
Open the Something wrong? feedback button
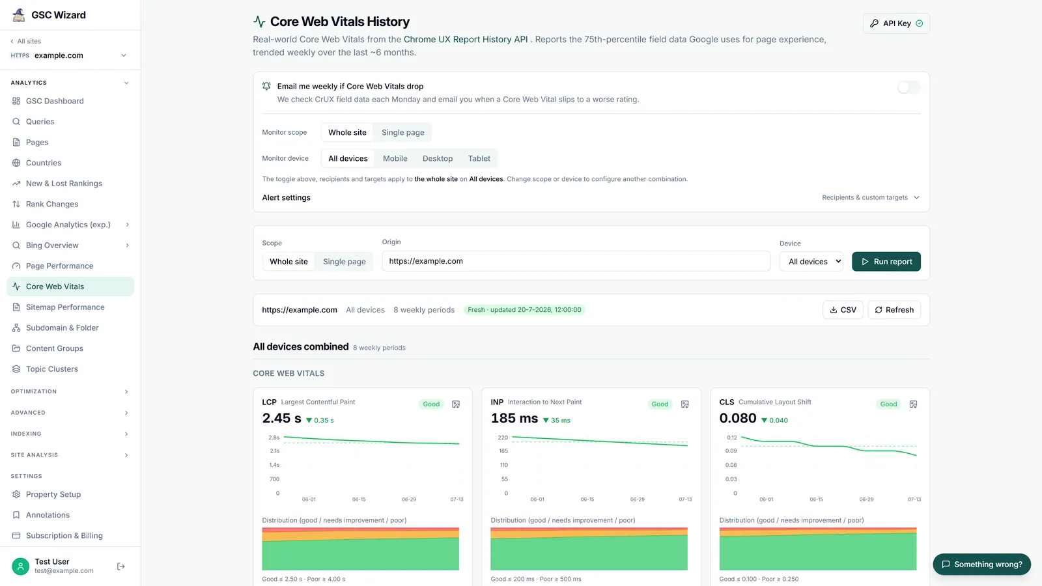[x=981, y=565]
